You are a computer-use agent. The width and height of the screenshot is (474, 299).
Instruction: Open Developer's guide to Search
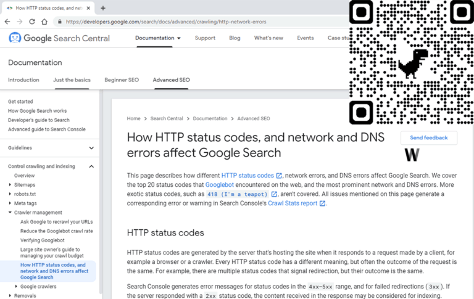tap(39, 120)
